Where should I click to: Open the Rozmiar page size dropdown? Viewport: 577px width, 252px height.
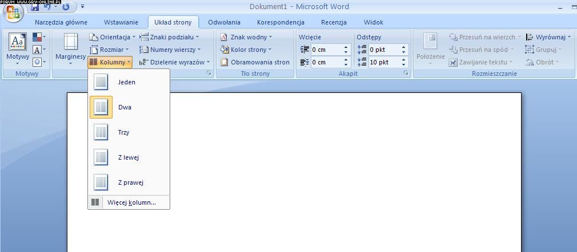point(109,50)
